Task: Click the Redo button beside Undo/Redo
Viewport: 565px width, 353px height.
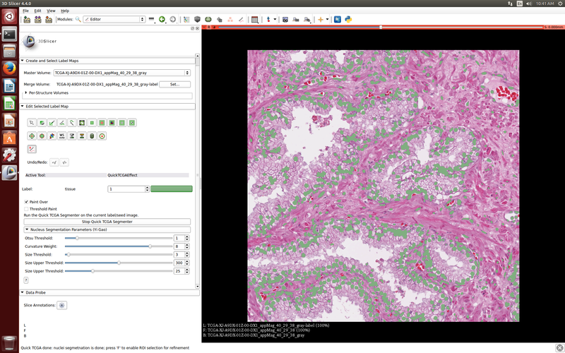Action: pyautogui.click(x=64, y=162)
